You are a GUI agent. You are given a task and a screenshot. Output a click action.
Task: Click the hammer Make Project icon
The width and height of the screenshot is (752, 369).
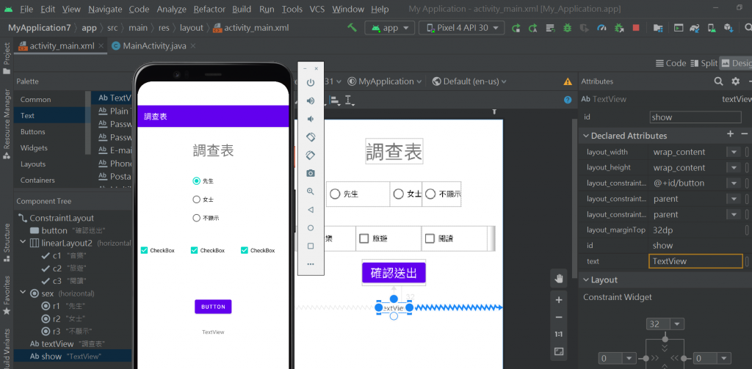352,28
